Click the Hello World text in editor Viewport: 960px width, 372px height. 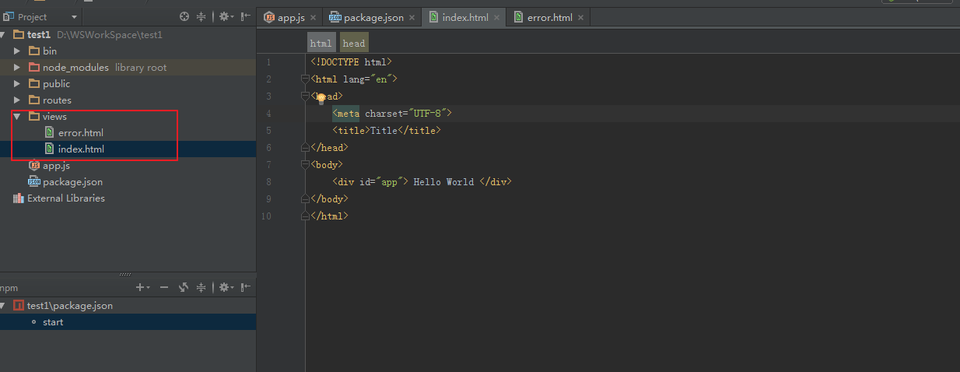[443, 182]
